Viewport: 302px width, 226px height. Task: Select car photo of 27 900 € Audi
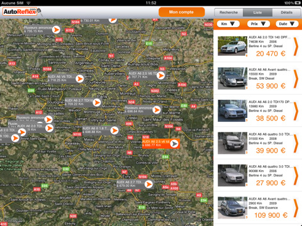tap(232, 175)
